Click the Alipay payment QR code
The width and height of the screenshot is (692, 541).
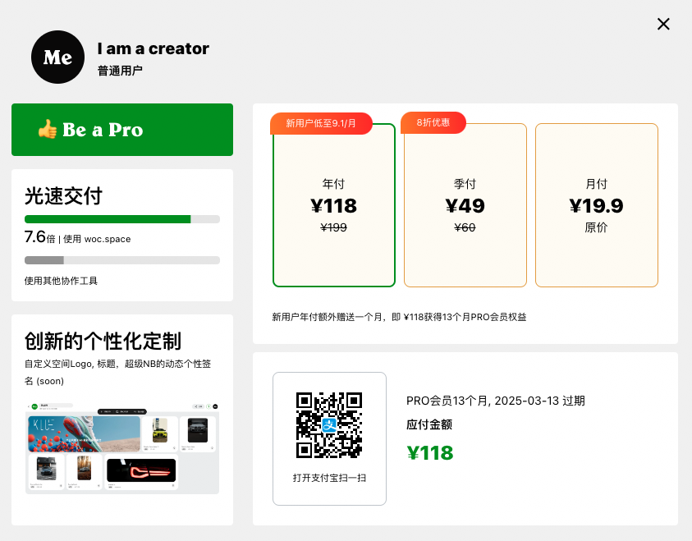[x=329, y=425]
